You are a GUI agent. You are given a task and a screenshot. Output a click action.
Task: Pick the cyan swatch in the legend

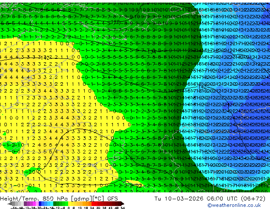coord(52,203)
